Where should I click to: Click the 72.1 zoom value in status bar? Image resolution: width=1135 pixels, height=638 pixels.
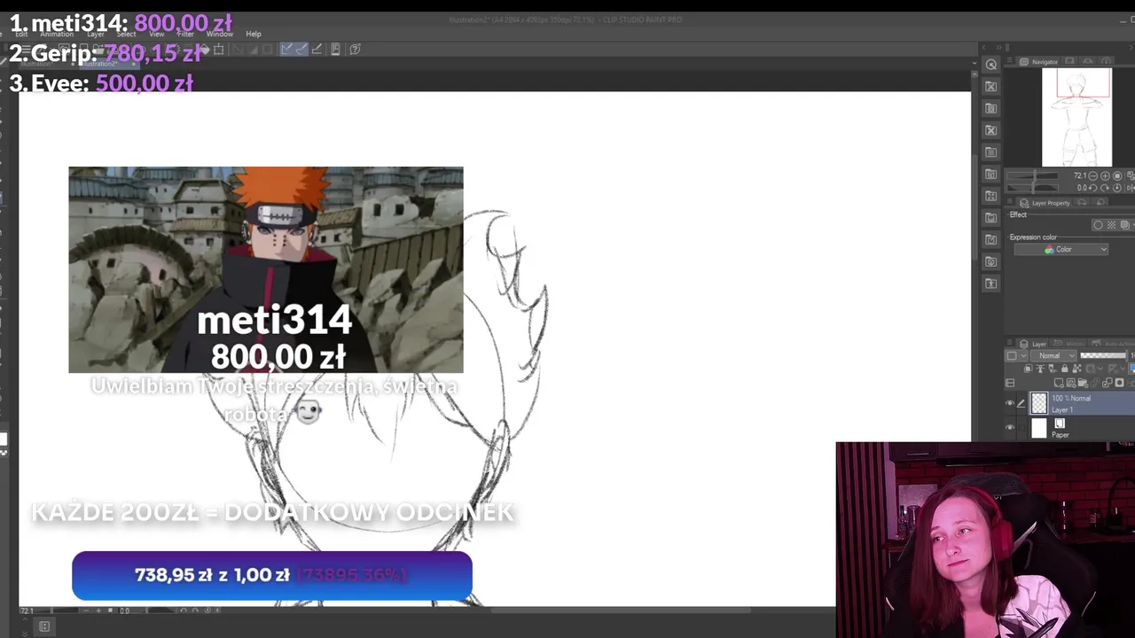tap(27, 611)
